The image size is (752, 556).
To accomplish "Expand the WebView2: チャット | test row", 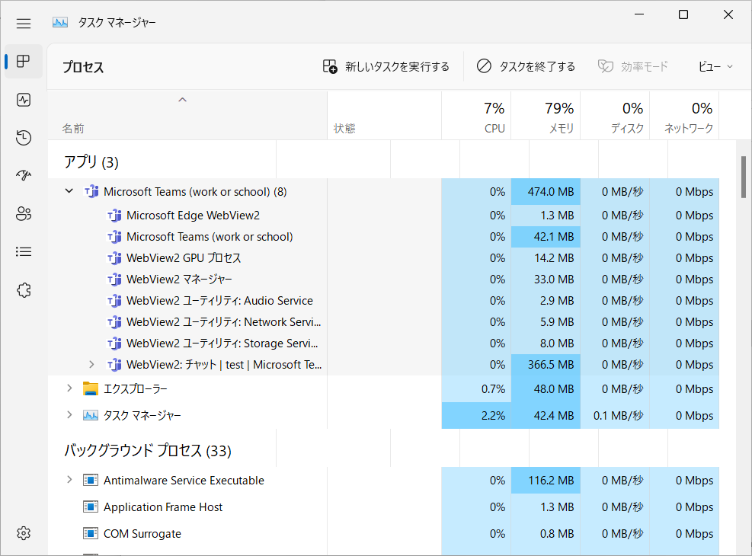I will (x=91, y=365).
